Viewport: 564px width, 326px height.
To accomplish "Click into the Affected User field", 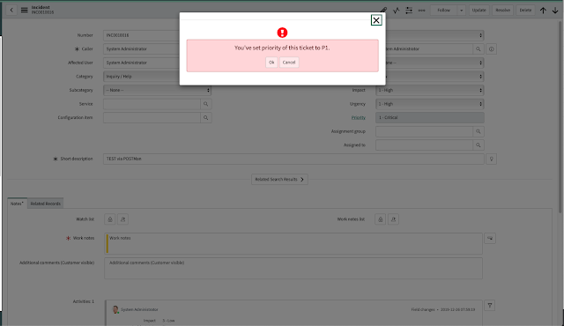I will pyautogui.click(x=141, y=63).
